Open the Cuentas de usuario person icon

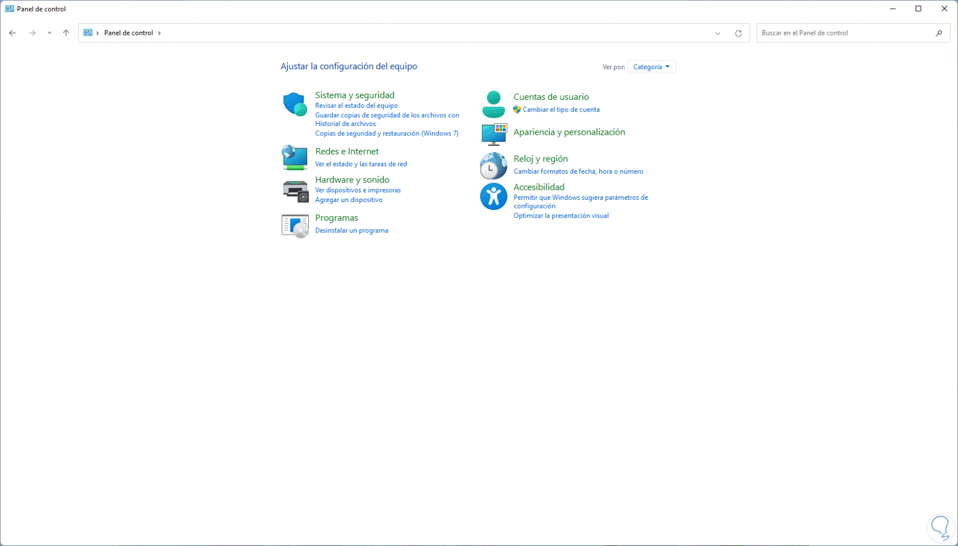pos(494,105)
